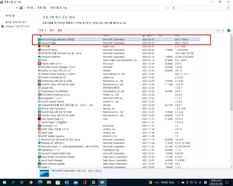Open Outlook from the taskbar

67,182
